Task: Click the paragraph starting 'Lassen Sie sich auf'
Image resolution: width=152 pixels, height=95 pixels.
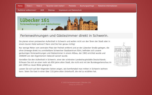Action: tap(63, 70)
